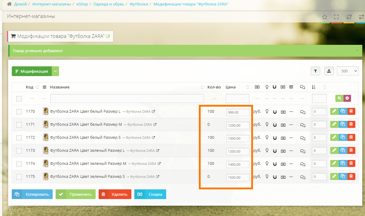Copy item 1174 with blue copy icon
This screenshot has width=365, height=216.
pyautogui.click(x=343, y=163)
